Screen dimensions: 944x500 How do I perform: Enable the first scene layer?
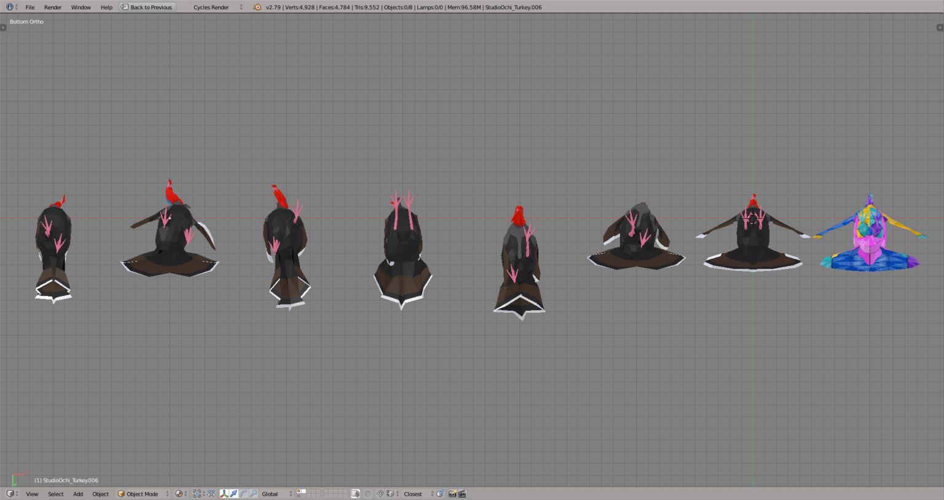[x=299, y=491]
